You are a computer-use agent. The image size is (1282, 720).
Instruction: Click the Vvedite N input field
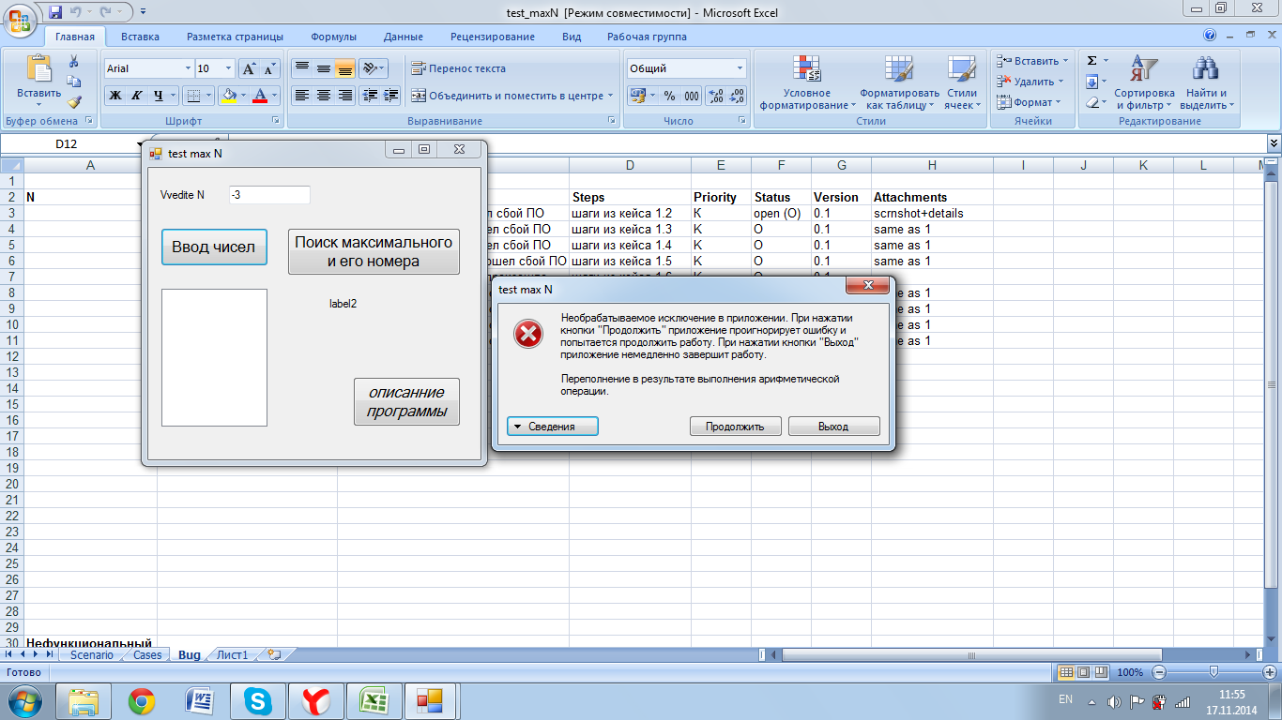268,195
